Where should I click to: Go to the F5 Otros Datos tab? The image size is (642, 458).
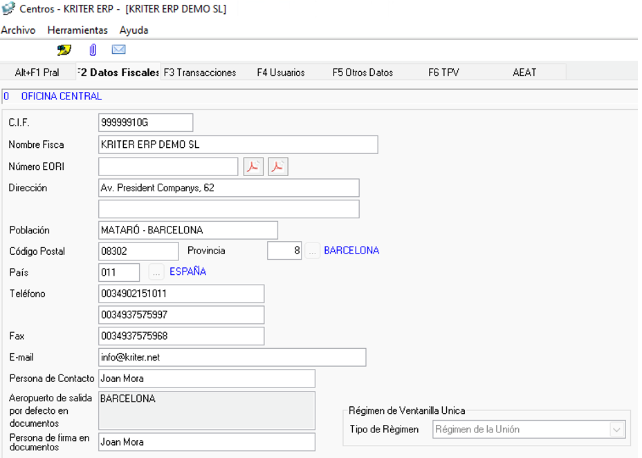click(363, 73)
